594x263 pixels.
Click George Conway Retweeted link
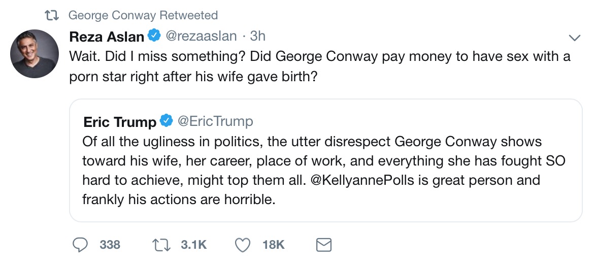[x=143, y=16]
